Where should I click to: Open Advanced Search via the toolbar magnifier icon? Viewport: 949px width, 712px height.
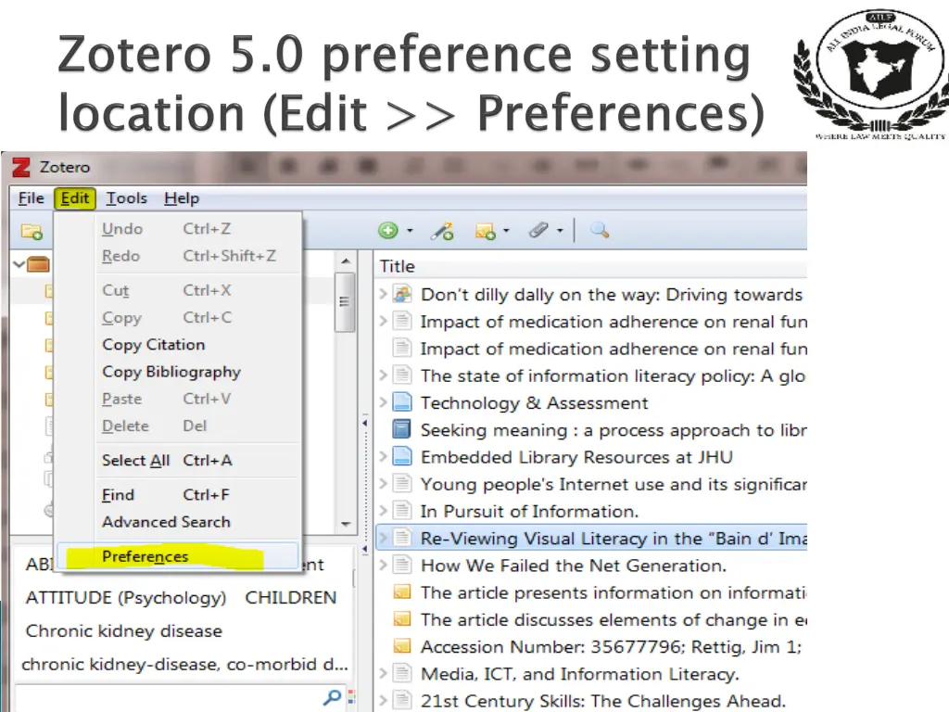point(600,230)
